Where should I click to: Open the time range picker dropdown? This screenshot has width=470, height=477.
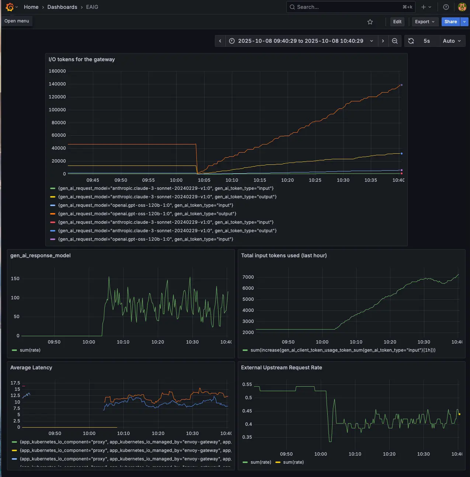[x=300, y=41]
